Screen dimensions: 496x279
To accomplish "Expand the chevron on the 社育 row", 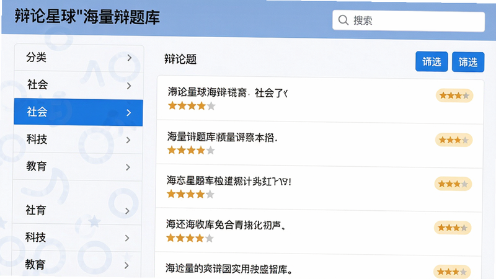I will pyautogui.click(x=127, y=211).
